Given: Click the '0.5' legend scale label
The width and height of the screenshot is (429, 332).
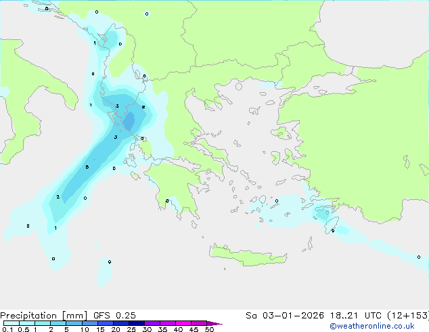Looking at the screenshot, I should pyautogui.click(x=24, y=329).
